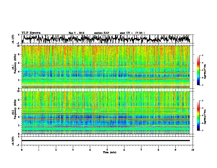Click the time axis tick label "10"
Viewport: 217px width, 168px height.
click(x=193, y=150)
